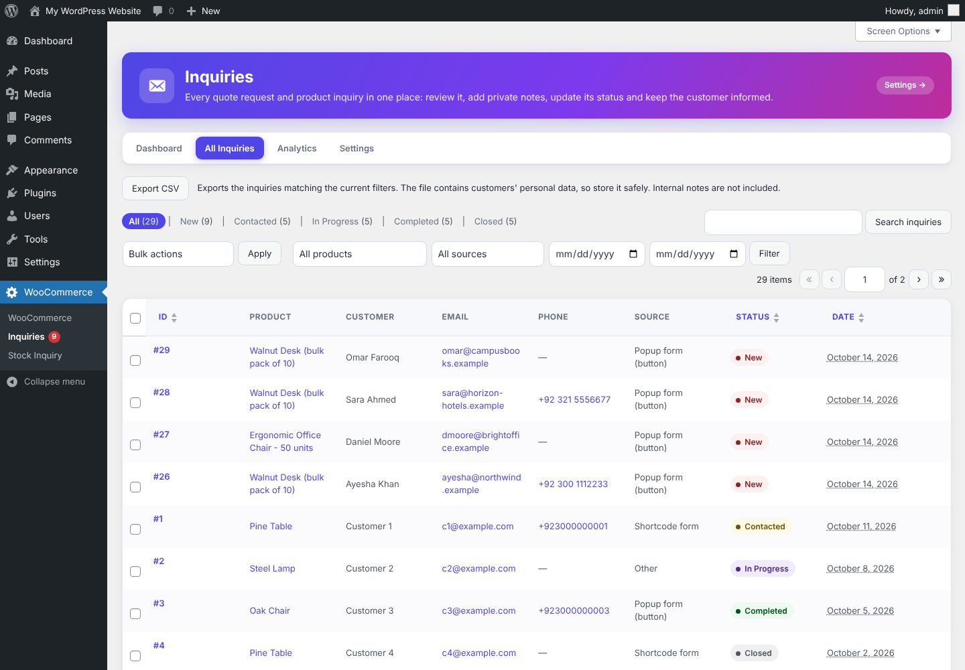The image size is (965, 670).
Task: Open the Bulk actions dropdown
Action: click(178, 254)
